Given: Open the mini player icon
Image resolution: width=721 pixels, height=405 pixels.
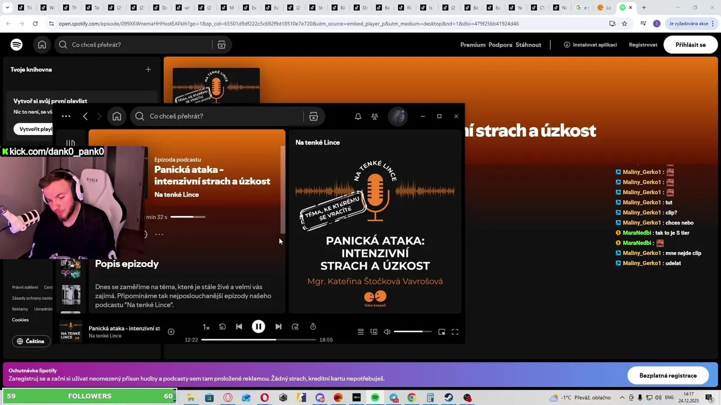Looking at the screenshot, I should tap(442, 332).
